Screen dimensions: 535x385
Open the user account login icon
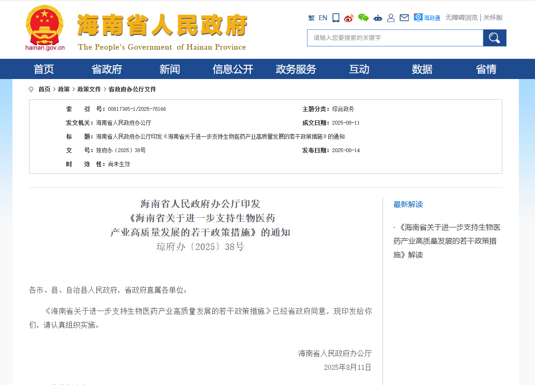click(x=391, y=18)
